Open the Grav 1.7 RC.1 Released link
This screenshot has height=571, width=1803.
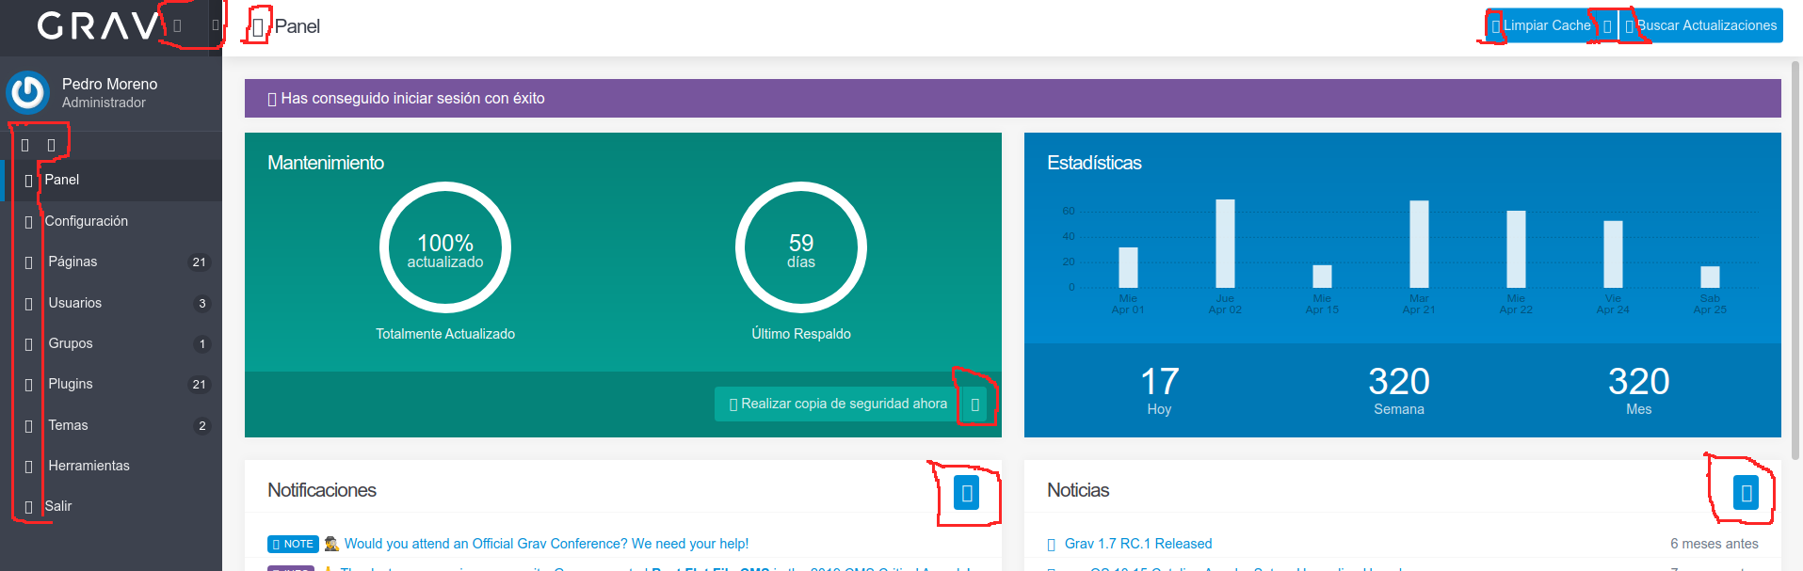click(1138, 544)
